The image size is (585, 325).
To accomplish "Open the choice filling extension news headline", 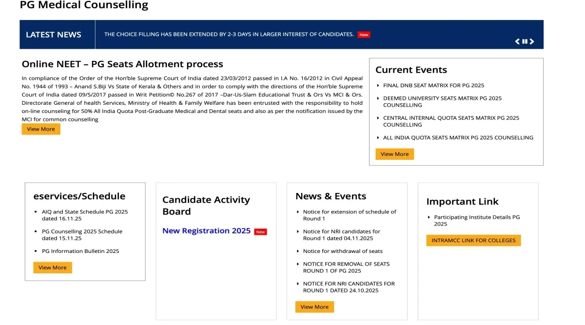I will point(229,34).
